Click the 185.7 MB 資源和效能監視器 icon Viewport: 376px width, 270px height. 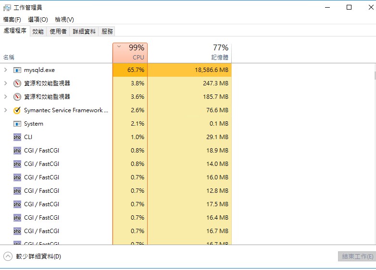coord(17,97)
